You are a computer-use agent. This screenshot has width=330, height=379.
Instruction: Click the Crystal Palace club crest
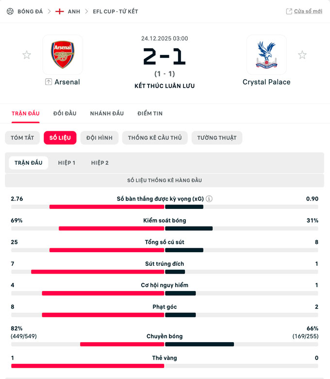point(266,54)
